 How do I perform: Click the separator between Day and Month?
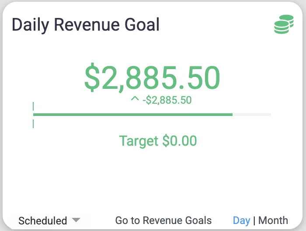click(254, 220)
